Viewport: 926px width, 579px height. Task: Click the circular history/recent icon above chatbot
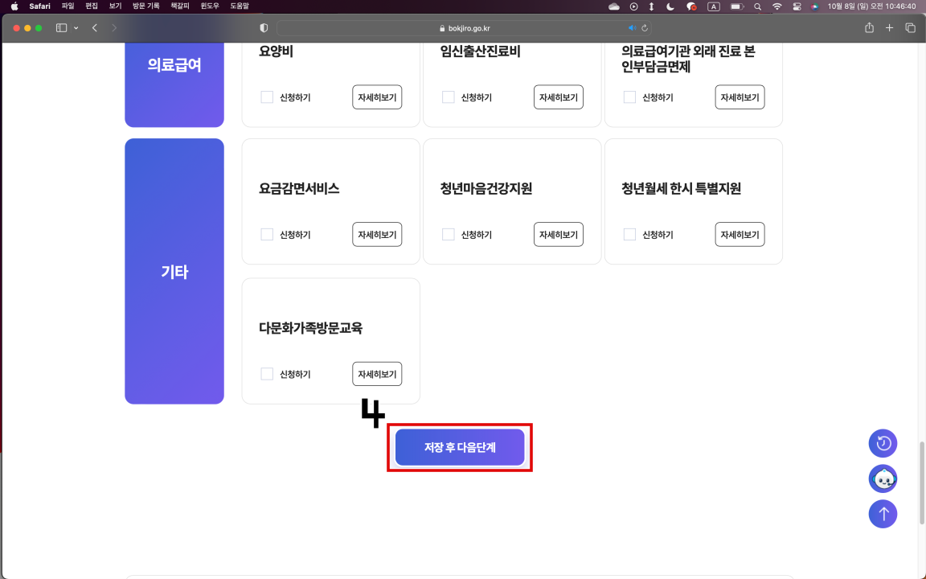tap(883, 443)
